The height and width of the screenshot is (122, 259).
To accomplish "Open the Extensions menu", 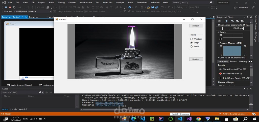I will [142, 3].
